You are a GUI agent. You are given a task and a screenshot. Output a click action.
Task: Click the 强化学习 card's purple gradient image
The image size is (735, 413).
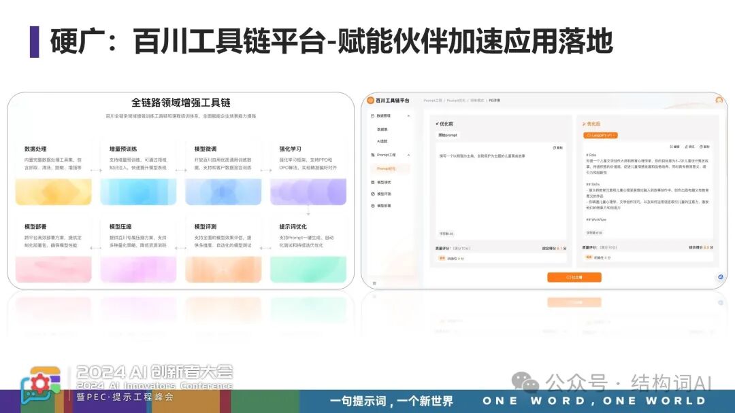308,192
